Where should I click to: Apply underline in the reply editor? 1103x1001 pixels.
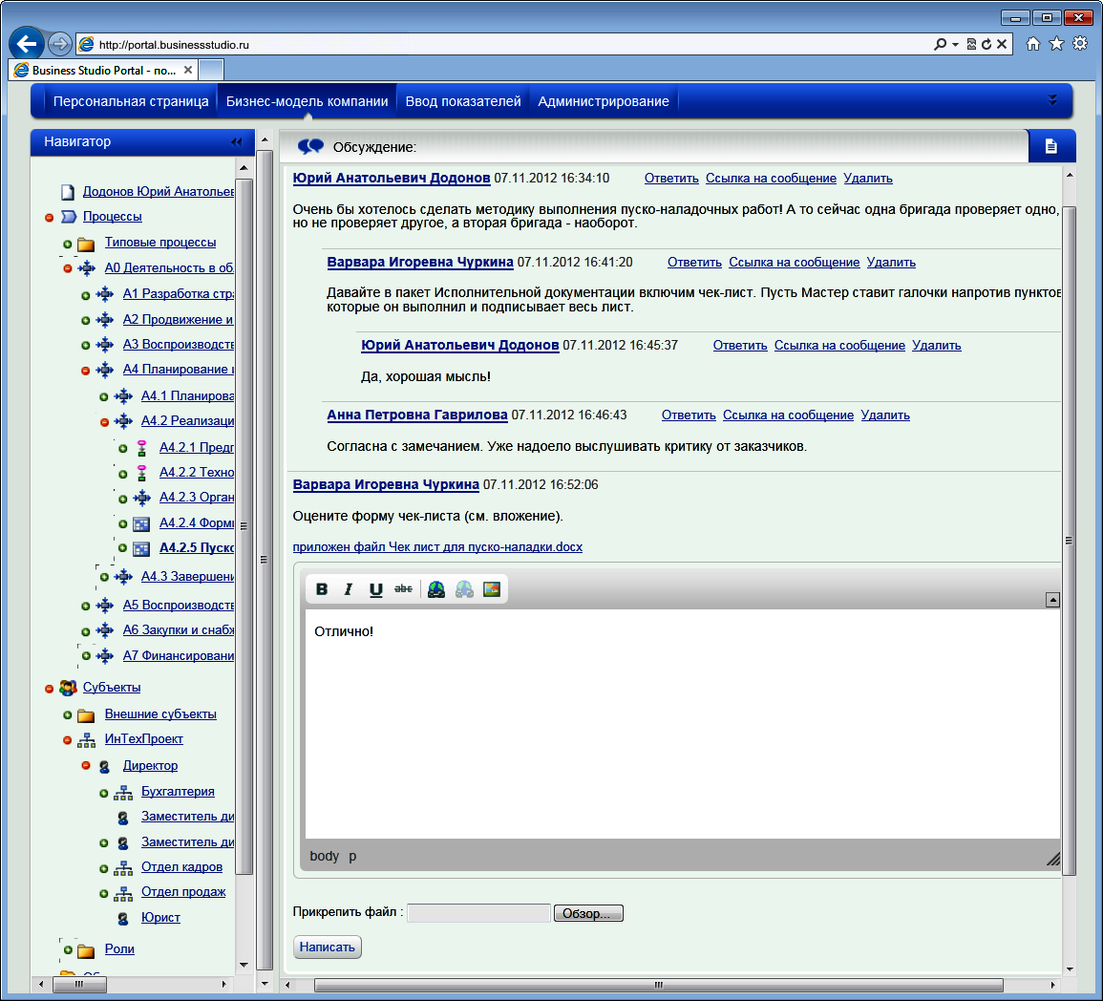coord(376,589)
